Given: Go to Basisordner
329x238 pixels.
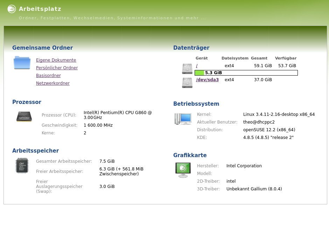Looking at the screenshot, I should click(x=48, y=76).
